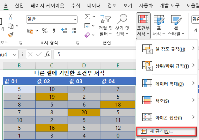Open 셀 강조 규칙(H) submenu

pyautogui.click(x=167, y=49)
